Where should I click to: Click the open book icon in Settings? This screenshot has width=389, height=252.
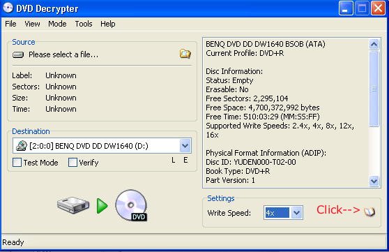pos(369,212)
